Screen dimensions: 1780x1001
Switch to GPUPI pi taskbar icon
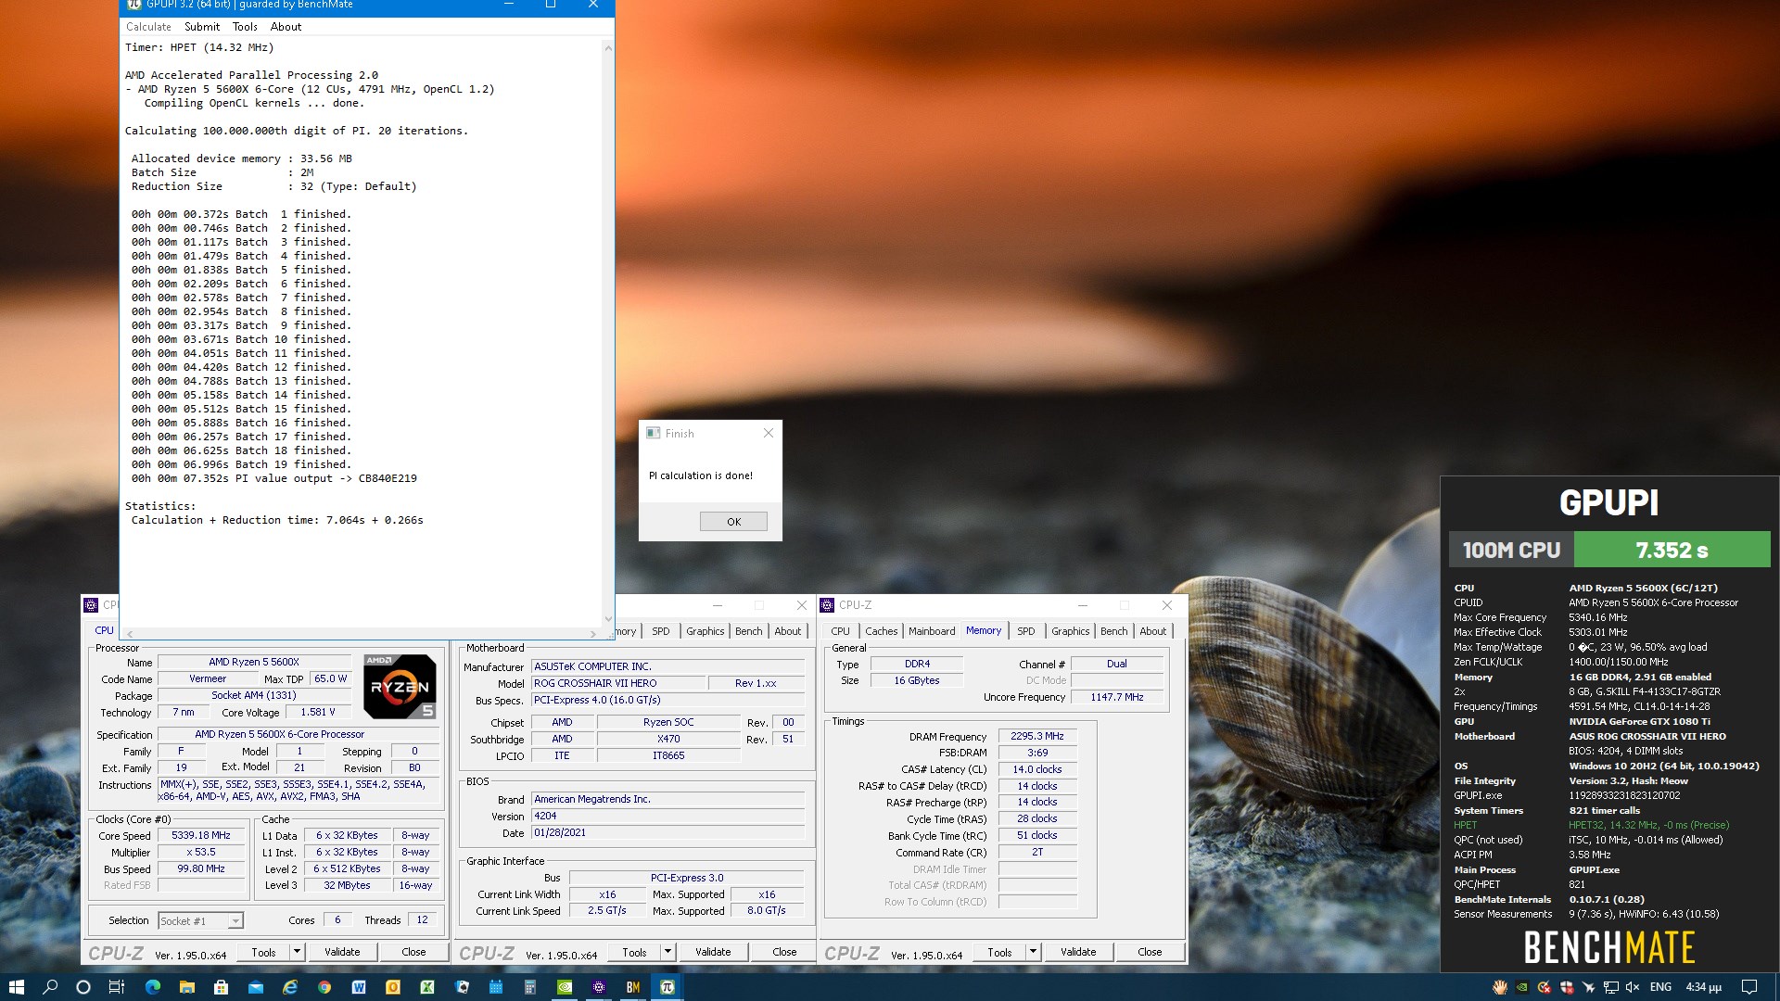(x=667, y=987)
